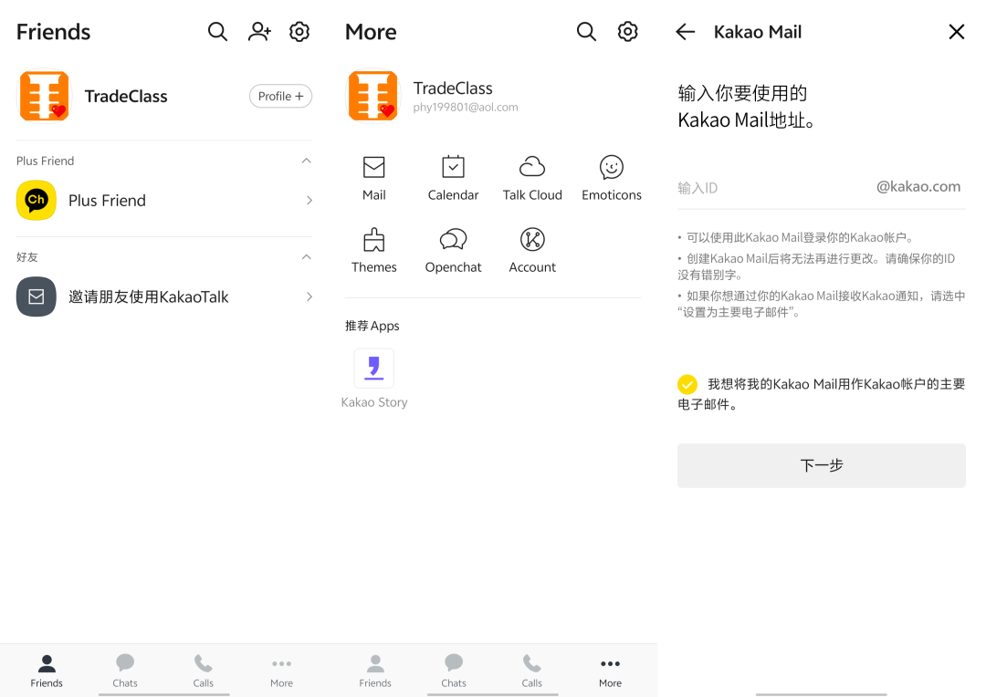Switch to Friends tab in More screen

click(x=375, y=671)
